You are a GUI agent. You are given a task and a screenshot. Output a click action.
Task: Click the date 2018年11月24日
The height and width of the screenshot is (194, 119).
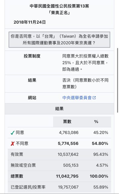pyautogui.click(x=30, y=22)
